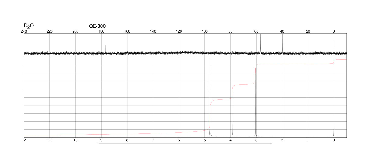Click the 60 ppm carbon axis label

pyautogui.click(x=256, y=31)
